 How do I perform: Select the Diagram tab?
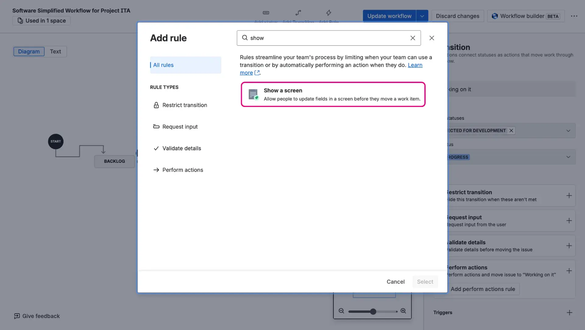pyautogui.click(x=29, y=51)
